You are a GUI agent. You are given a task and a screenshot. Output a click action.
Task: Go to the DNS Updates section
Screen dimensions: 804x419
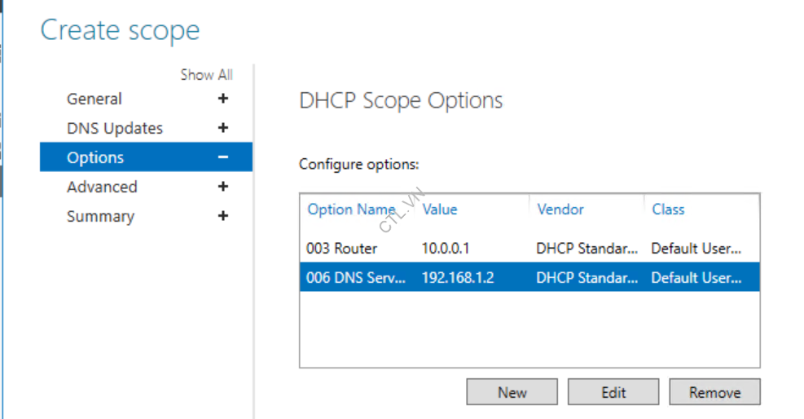[115, 128]
